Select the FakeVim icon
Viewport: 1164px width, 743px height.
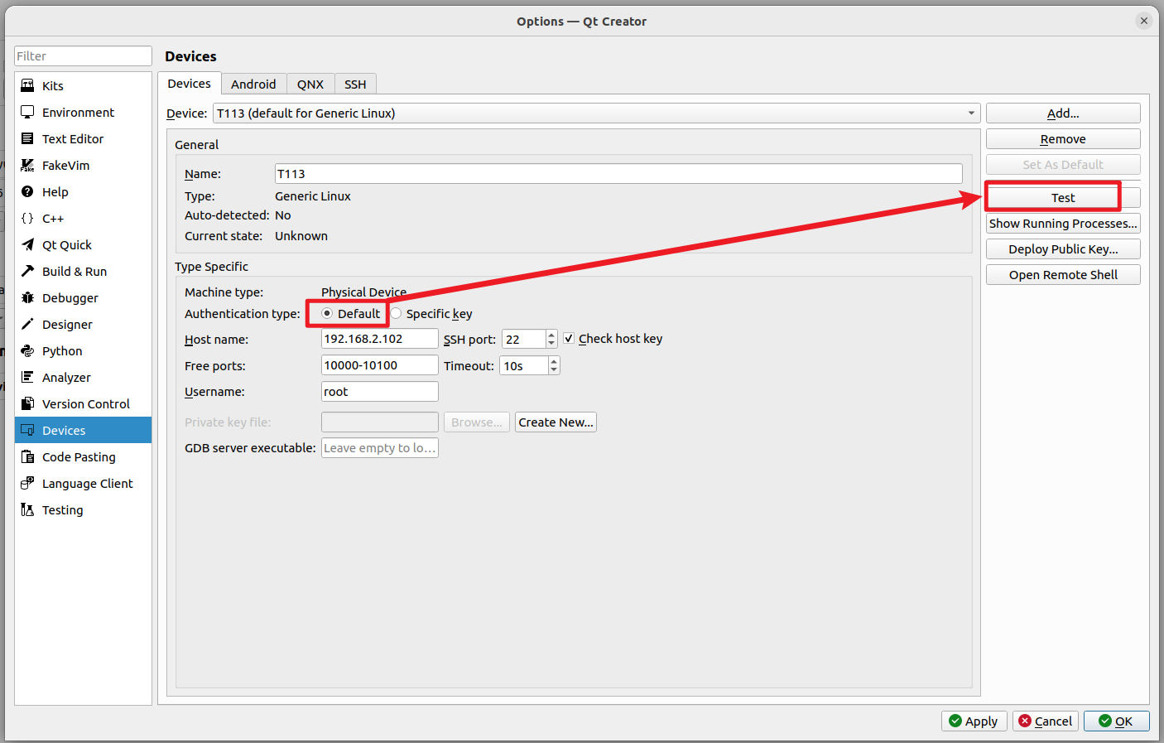point(27,166)
